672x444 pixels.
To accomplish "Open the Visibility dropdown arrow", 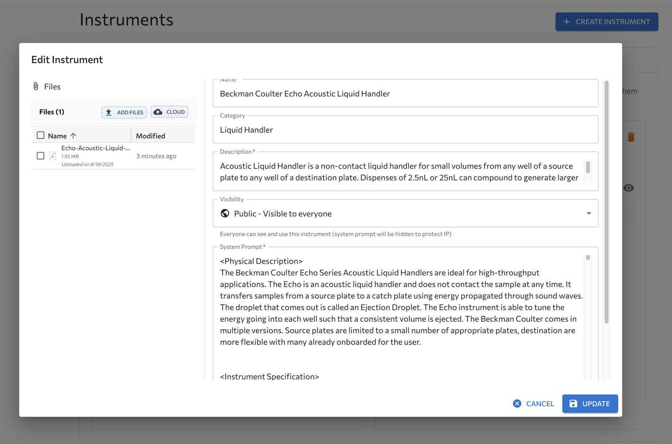I will coord(589,213).
